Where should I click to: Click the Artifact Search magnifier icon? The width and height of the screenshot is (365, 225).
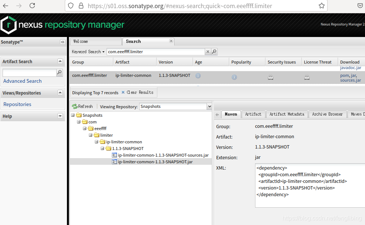coord(60,72)
